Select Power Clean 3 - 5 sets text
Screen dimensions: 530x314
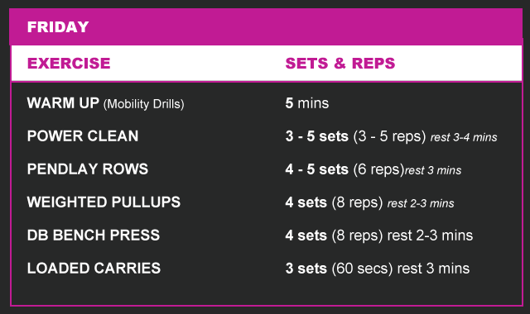(x=316, y=136)
